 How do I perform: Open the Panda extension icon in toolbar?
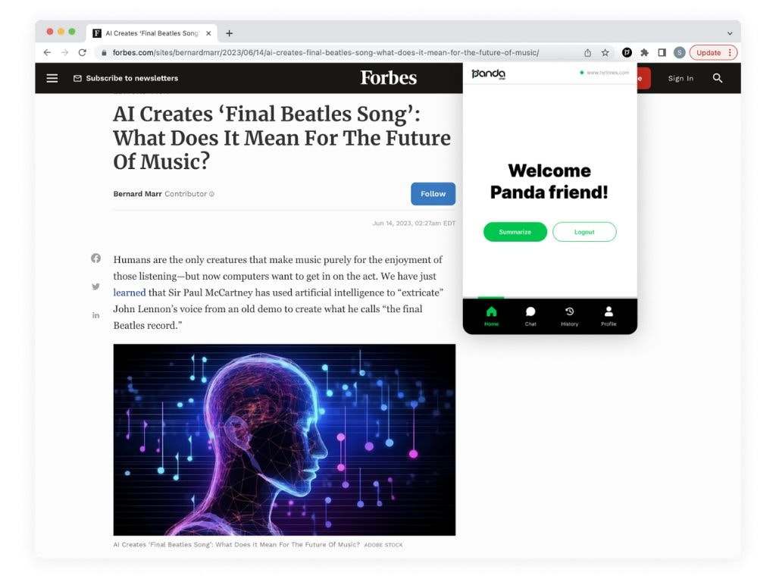point(627,52)
